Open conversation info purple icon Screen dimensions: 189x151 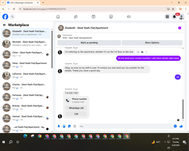(x=180, y=28)
